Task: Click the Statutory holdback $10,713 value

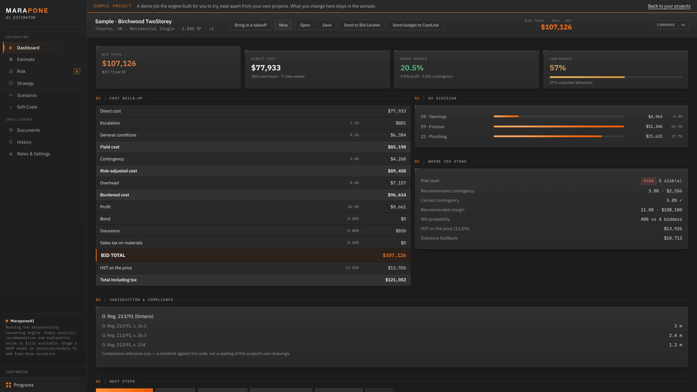Action: coord(673,238)
